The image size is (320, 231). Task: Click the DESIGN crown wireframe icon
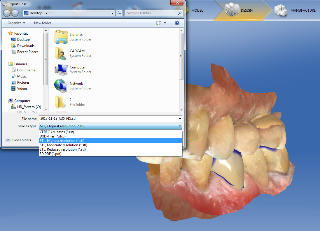pyautogui.click(x=232, y=9)
